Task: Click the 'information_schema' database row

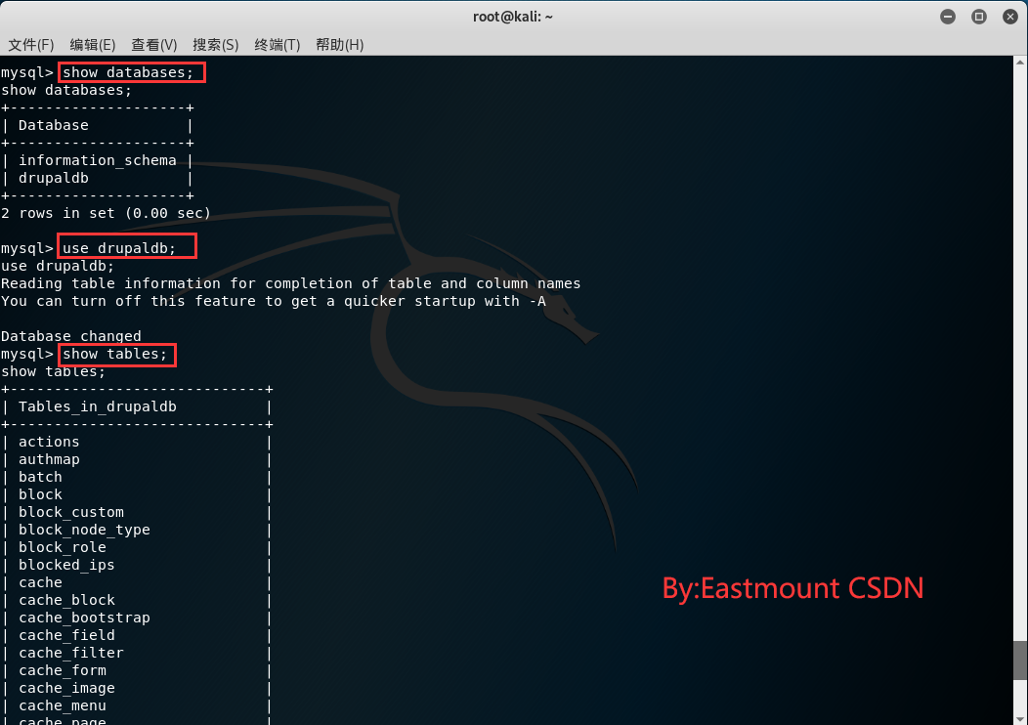Action: pyautogui.click(x=98, y=160)
